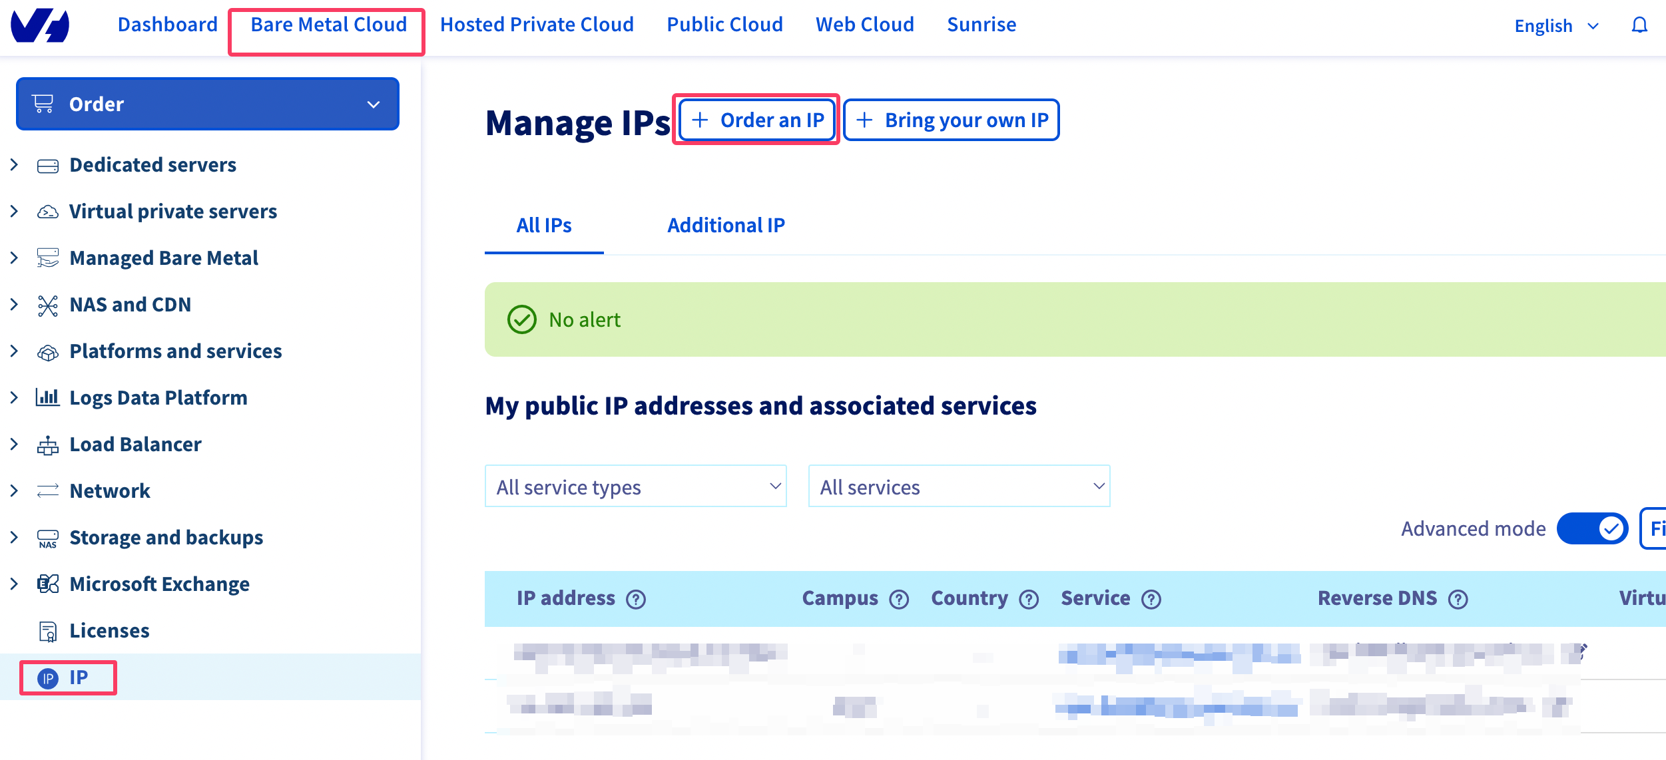The image size is (1666, 760).
Task: Click the Licenses certificate icon
Action: point(48,632)
